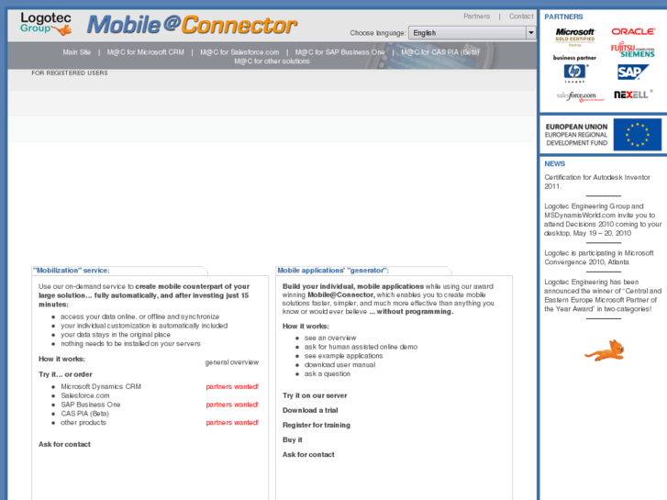Open M@C for SAP Business One menu item
The width and height of the screenshot is (667, 500).
click(x=339, y=52)
